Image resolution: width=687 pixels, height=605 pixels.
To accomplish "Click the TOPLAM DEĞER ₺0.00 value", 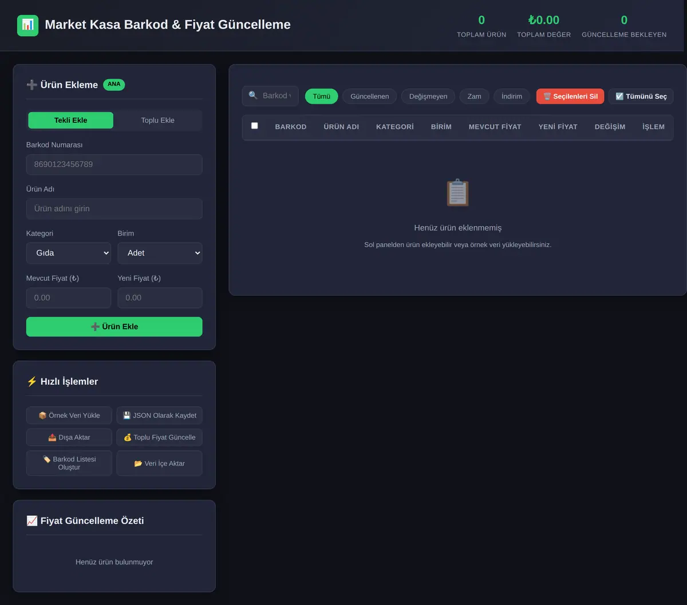I will pos(544,21).
